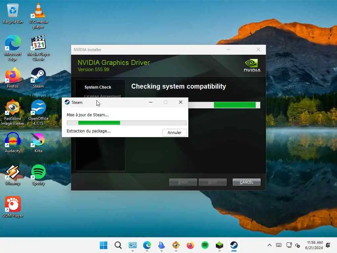Open VLC media player desktop shortcut
The image size is (337, 253).
(x=38, y=16)
